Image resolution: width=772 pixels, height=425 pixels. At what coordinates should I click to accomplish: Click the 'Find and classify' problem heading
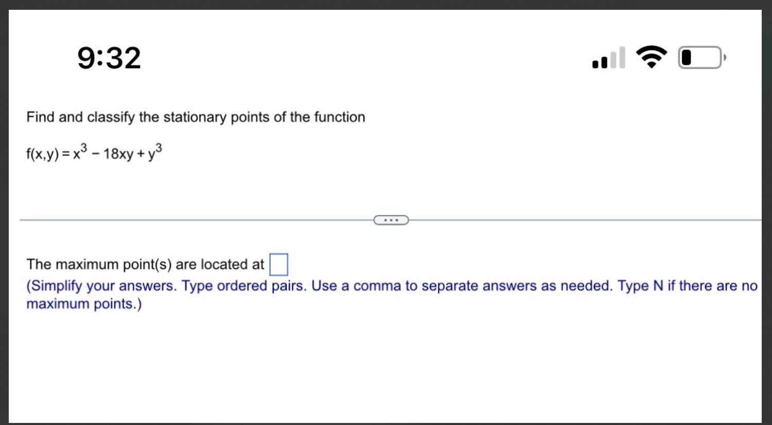coord(196,117)
